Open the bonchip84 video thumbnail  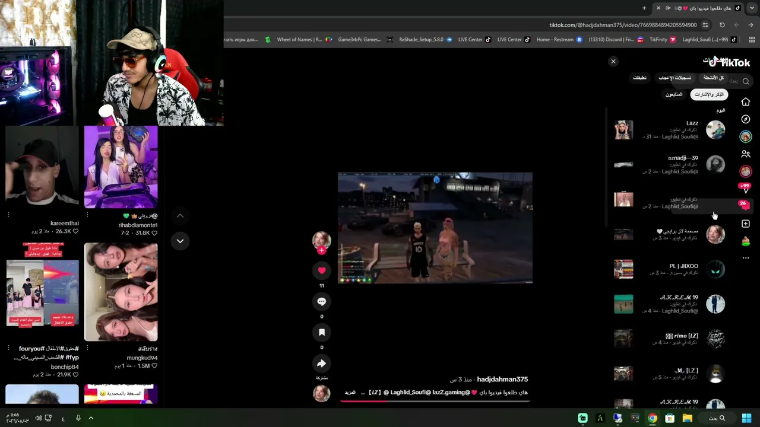(42, 292)
